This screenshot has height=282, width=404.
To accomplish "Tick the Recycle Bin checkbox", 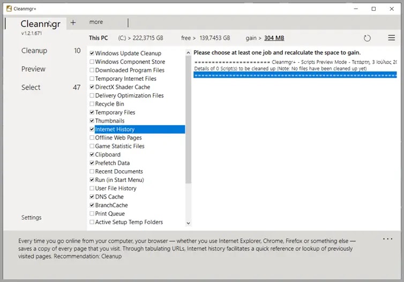I will [x=92, y=104].
